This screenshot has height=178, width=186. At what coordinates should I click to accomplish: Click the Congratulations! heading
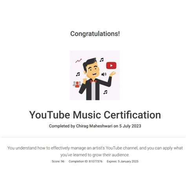coord(95,34)
